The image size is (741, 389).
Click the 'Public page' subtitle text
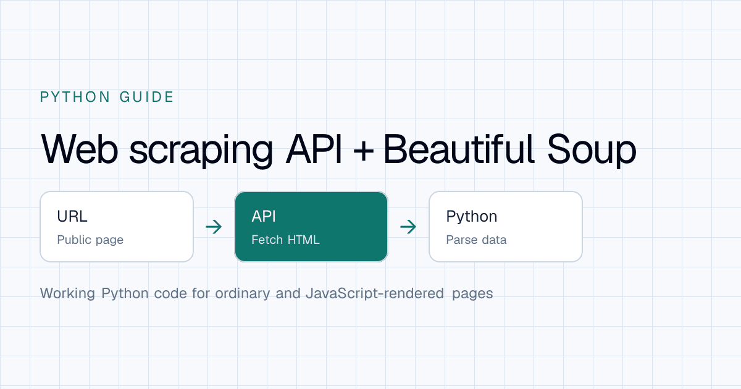click(x=90, y=240)
